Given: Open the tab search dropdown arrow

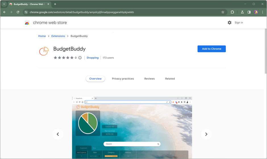Looking at the screenshot, I should (x=4, y=4).
